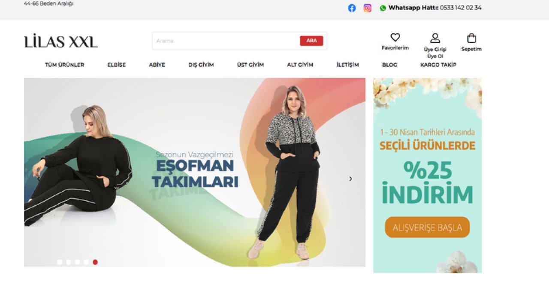
Task: Open the ABİYE category
Action: coord(157,65)
